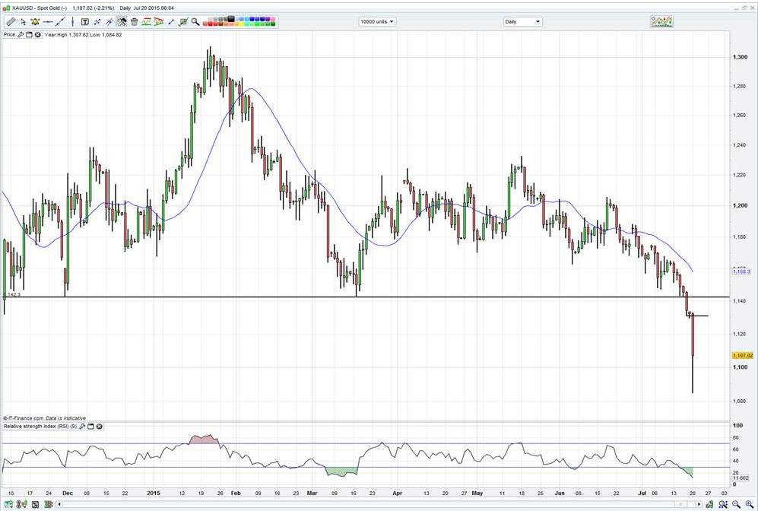Open the 10000 units dropdown
Viewport: 758px width, 511px height.
click(x=377, y=21)
